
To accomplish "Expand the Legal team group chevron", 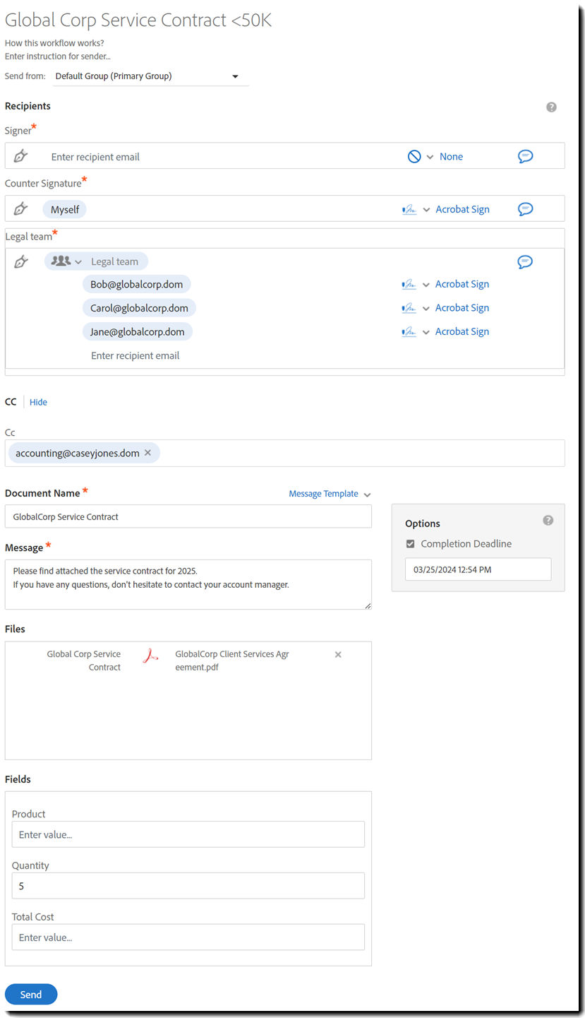I will (x=78, y=261).
